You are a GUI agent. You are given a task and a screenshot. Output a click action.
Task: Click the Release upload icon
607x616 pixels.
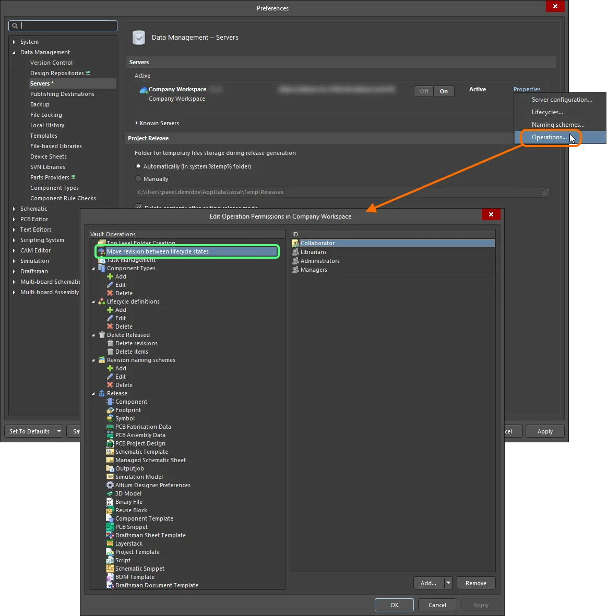102,394
